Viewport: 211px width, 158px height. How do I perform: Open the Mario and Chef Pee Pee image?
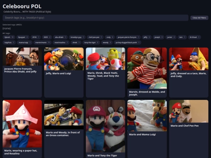pyautogui.click(x=189, y=111)
